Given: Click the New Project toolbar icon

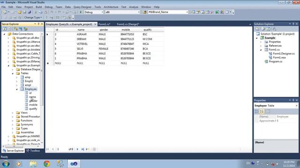Looking at the screenshot, I should (x=5, y=12).
